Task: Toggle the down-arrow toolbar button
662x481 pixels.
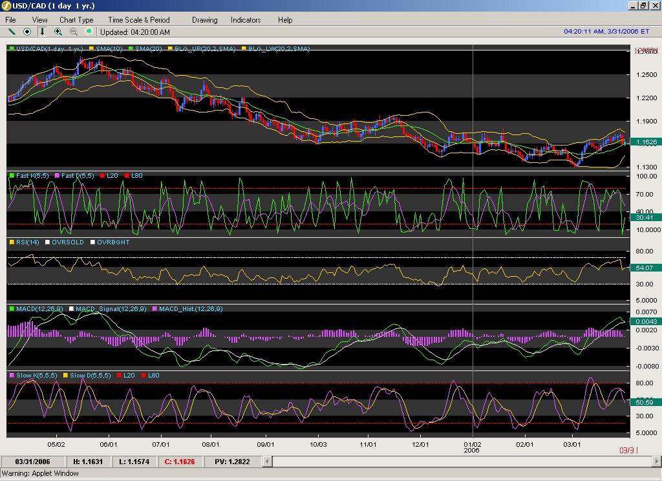Action: pyautogui.click(x=43, y=31)
